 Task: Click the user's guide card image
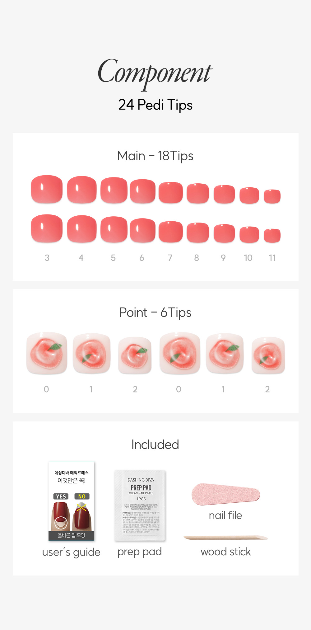(71, 501)
